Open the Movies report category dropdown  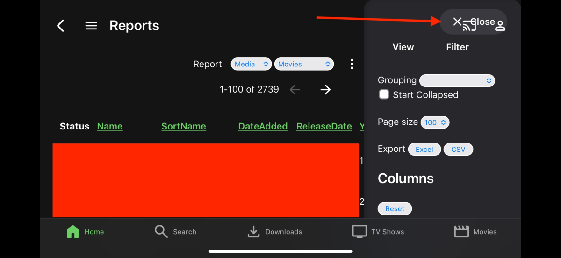[x=304, y=64]
